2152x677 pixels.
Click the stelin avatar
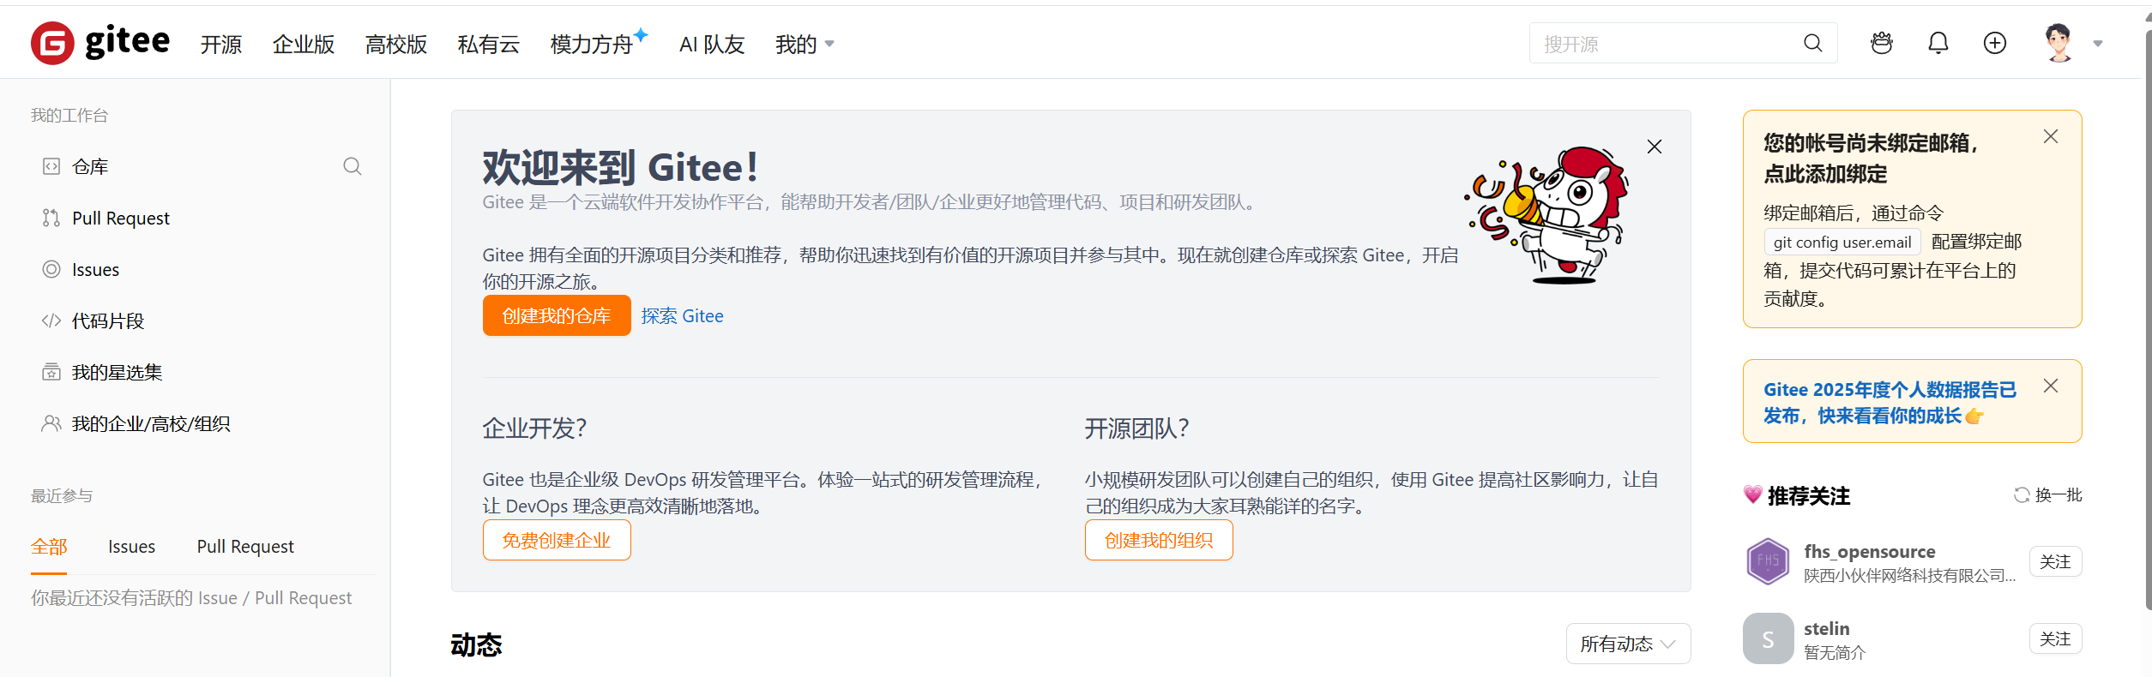click(x=1768, y=638)
